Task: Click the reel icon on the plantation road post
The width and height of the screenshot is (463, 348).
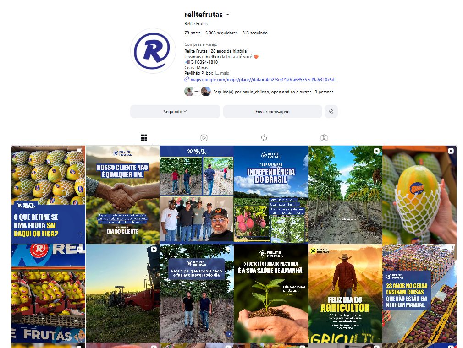Action: pos(376,151)
